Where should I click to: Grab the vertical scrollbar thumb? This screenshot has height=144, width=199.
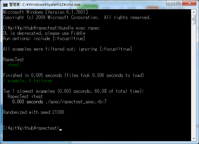[x=194, y=19]
